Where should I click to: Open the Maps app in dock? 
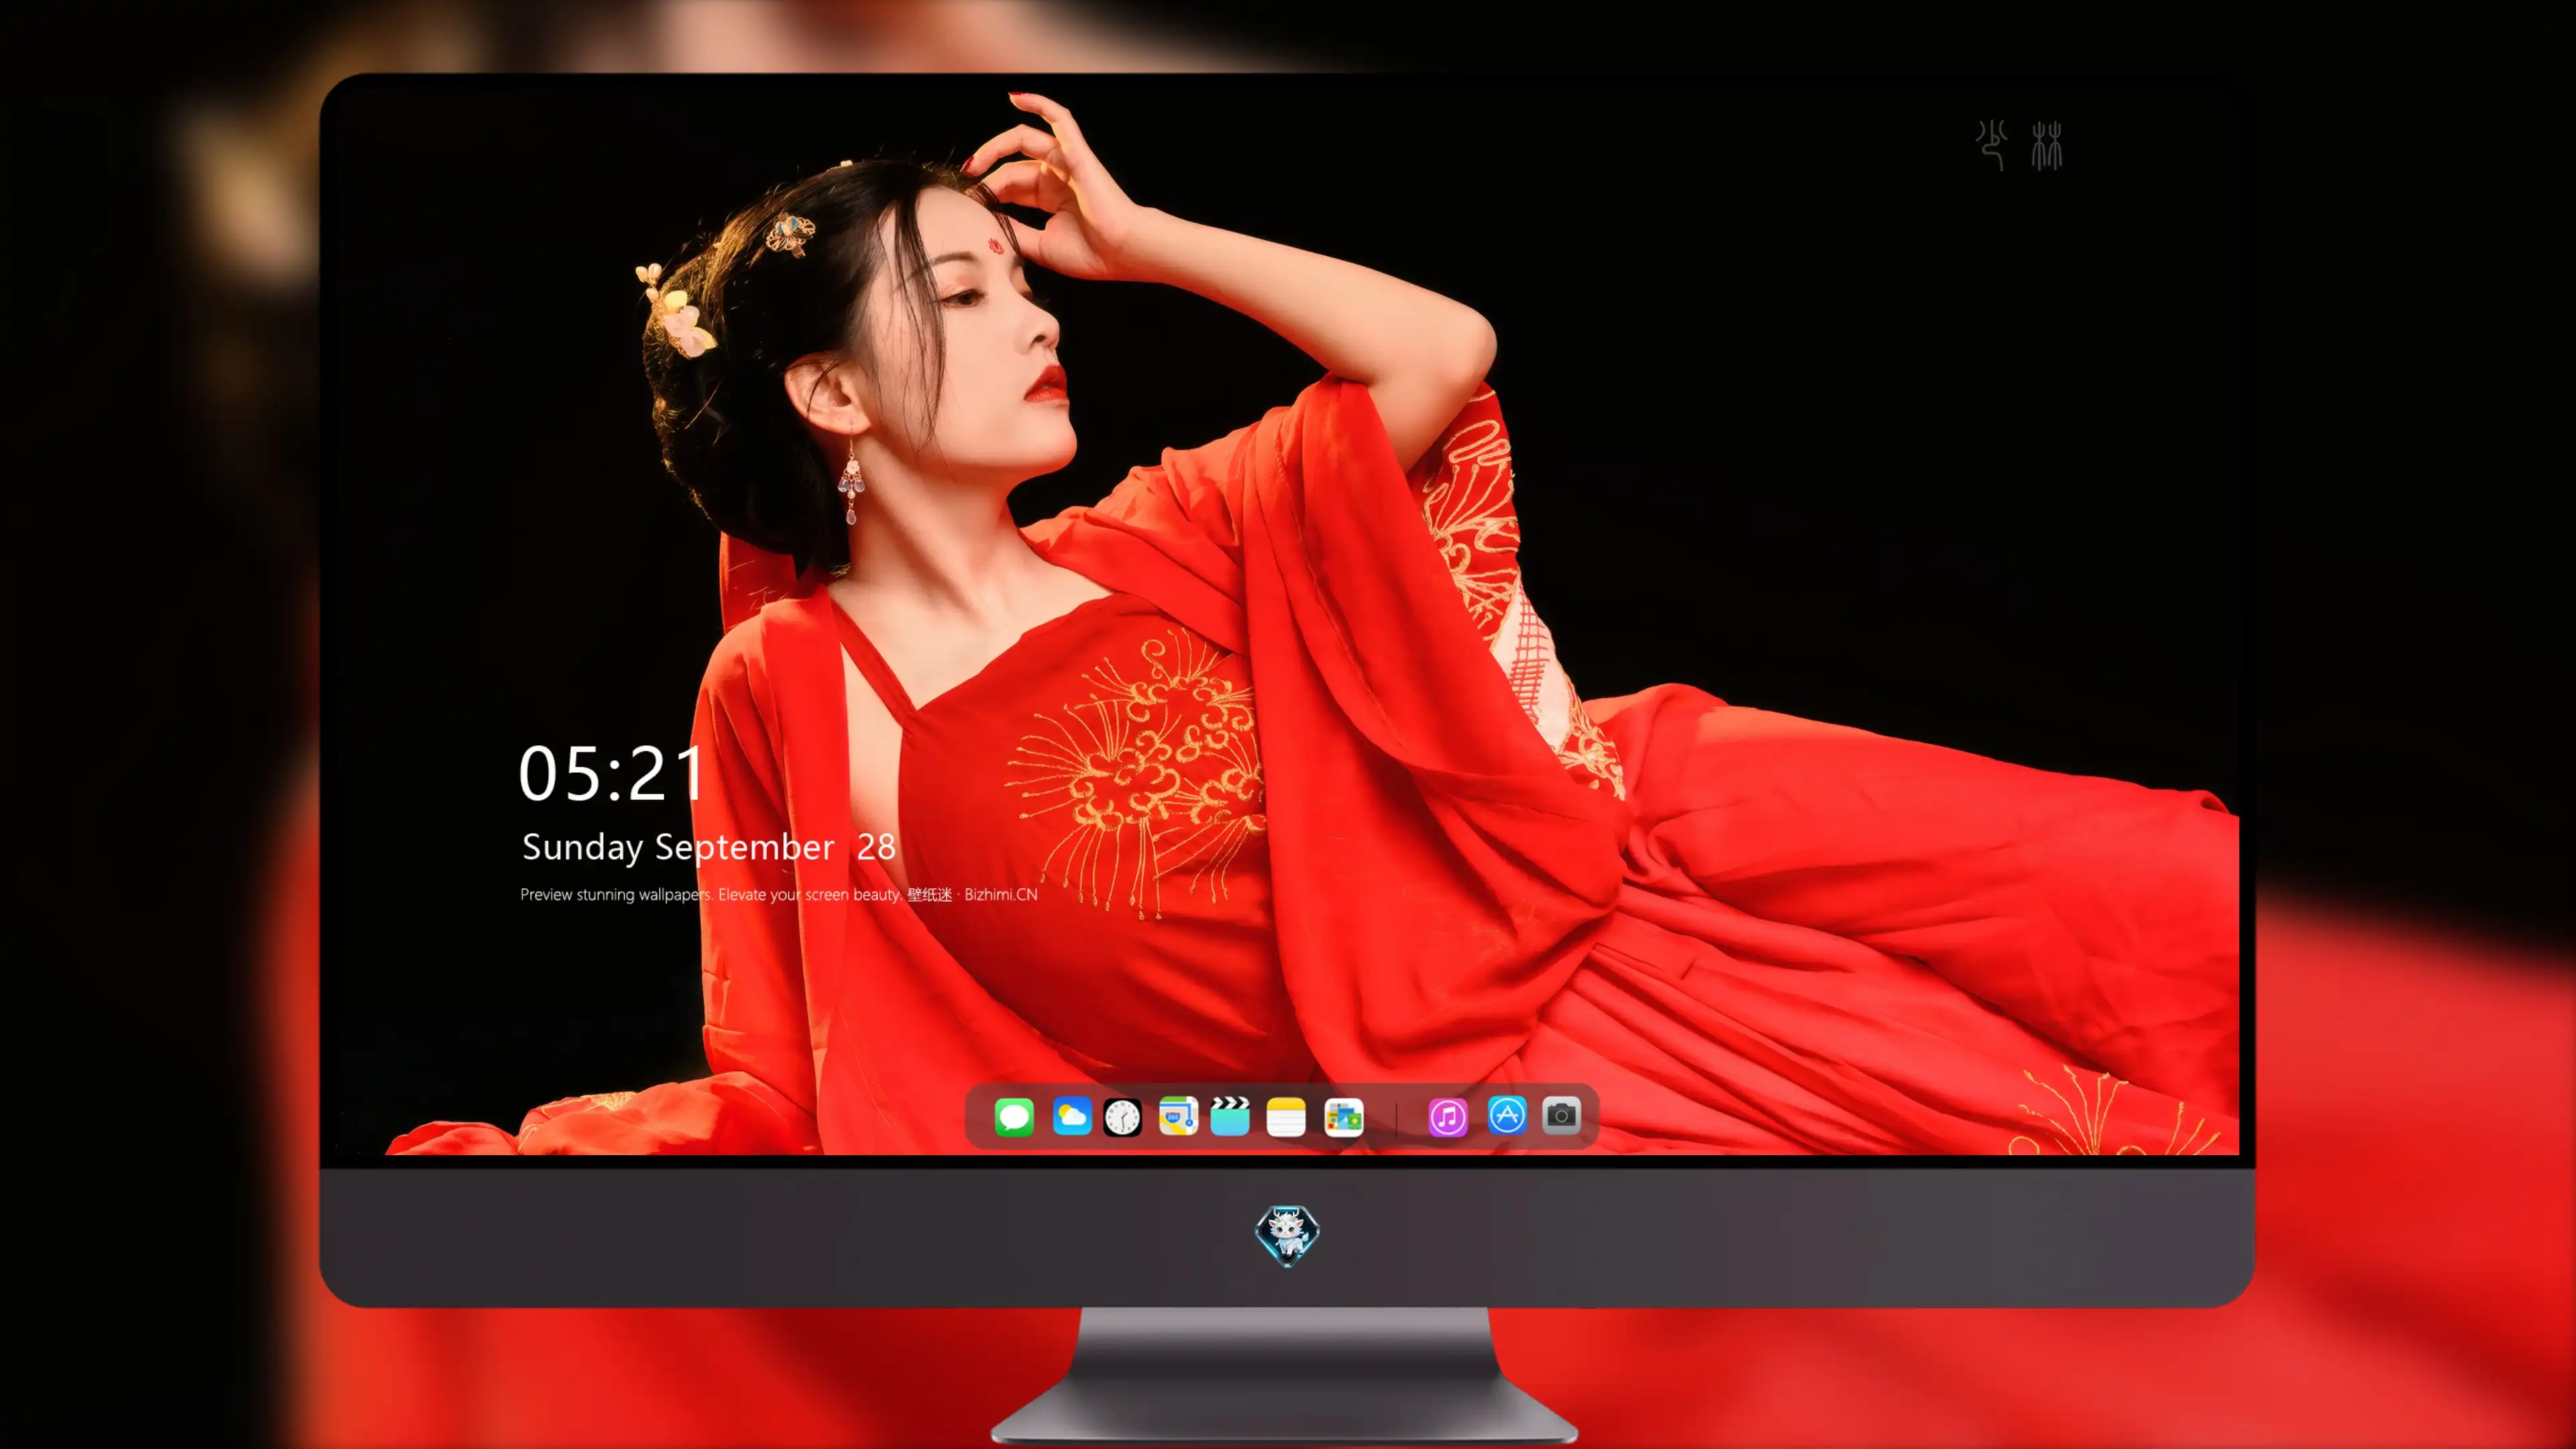pyautogui.click(x=1178, y=1116)
